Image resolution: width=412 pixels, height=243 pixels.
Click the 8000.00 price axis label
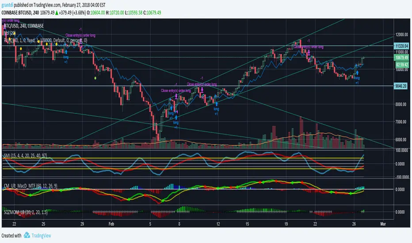(x=401, y=104)
